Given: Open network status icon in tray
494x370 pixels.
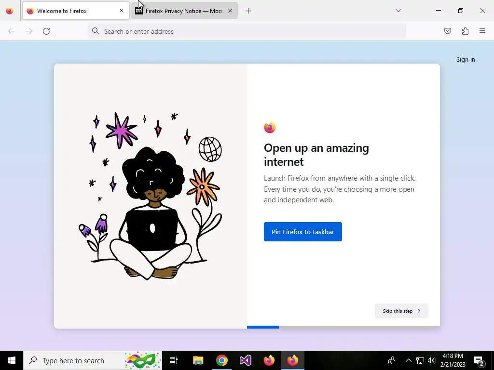Looking at the screenshot, I should [420, 360].
